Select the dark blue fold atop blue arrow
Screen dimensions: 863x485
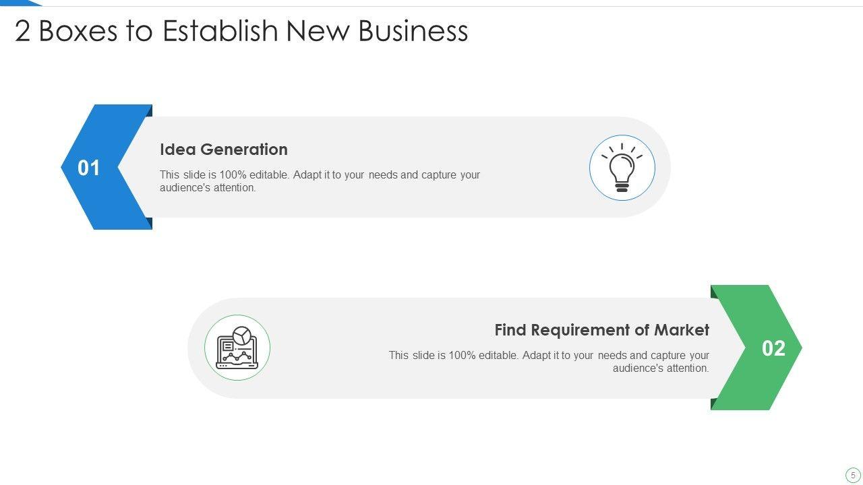(149, 110)
